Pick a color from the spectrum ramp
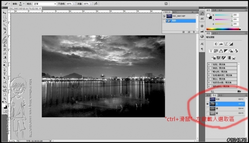 pos(223,29)
